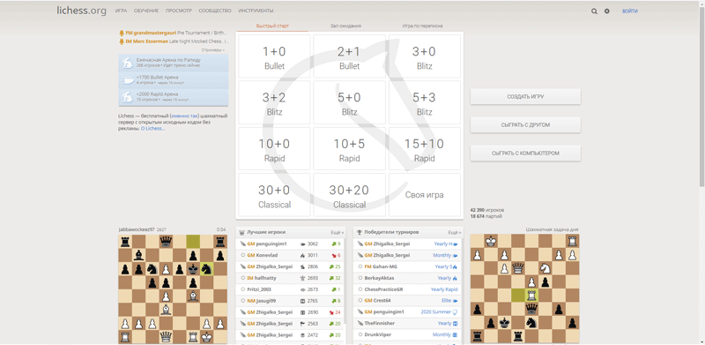Viewport: 705px width, 345px height.
Task: Start a 5+3 Blitz game
Action: [x=425, y=102]
